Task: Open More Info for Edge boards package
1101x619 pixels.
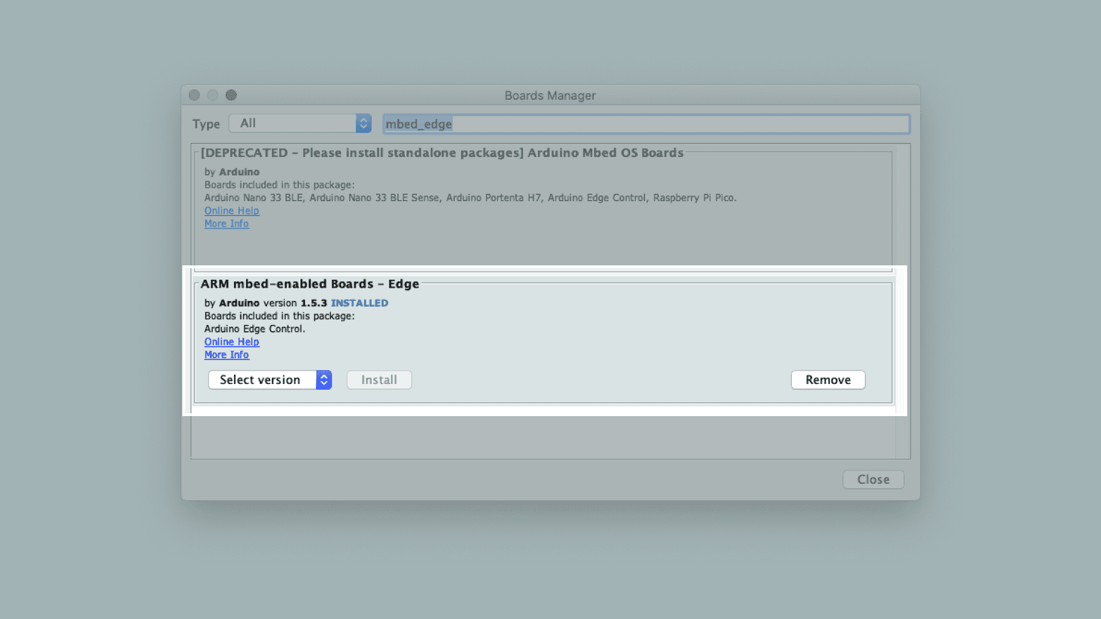Action: (x=227, y=355)
